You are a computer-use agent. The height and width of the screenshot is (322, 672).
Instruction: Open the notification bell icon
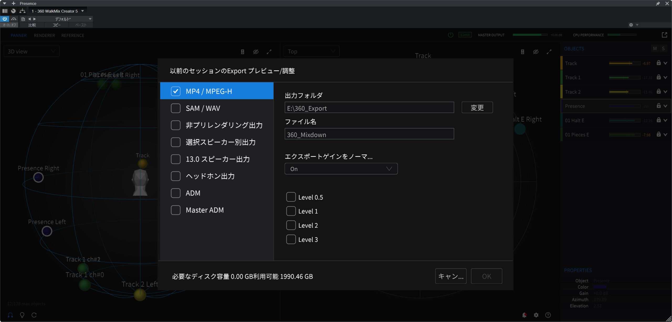[x=524, y=315]
